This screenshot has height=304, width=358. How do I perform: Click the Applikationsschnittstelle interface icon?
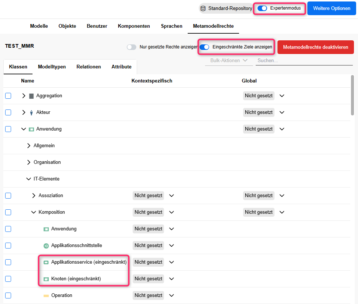[x=46, y=245]
